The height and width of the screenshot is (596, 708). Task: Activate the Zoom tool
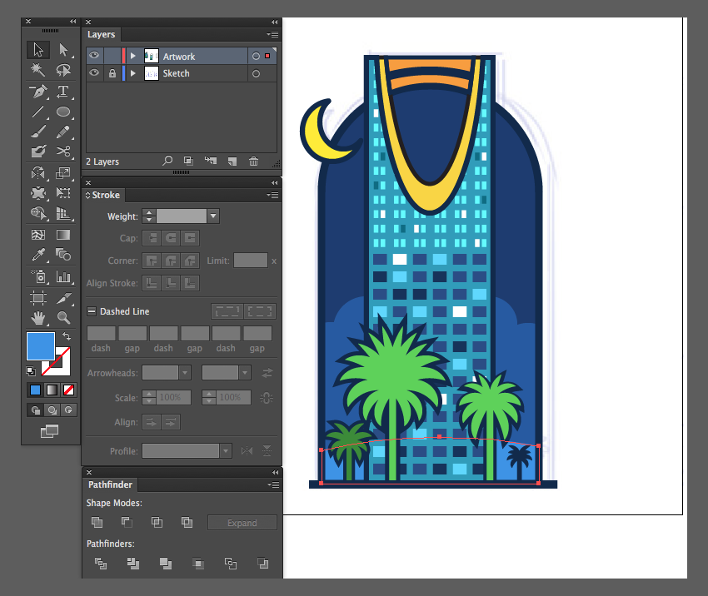[x=63, y=318]
